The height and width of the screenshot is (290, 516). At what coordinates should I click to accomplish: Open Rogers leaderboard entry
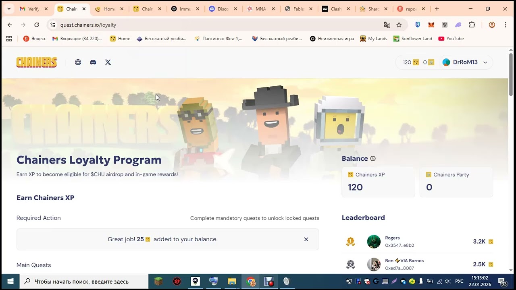point(418,242)
